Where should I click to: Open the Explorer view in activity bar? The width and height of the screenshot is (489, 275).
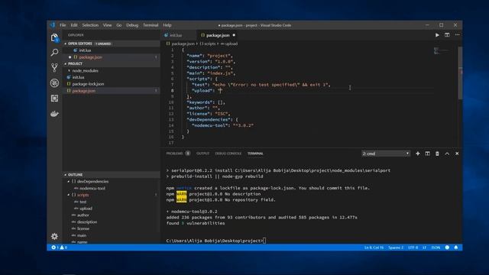pyautogui.click(x=54, y=37)
